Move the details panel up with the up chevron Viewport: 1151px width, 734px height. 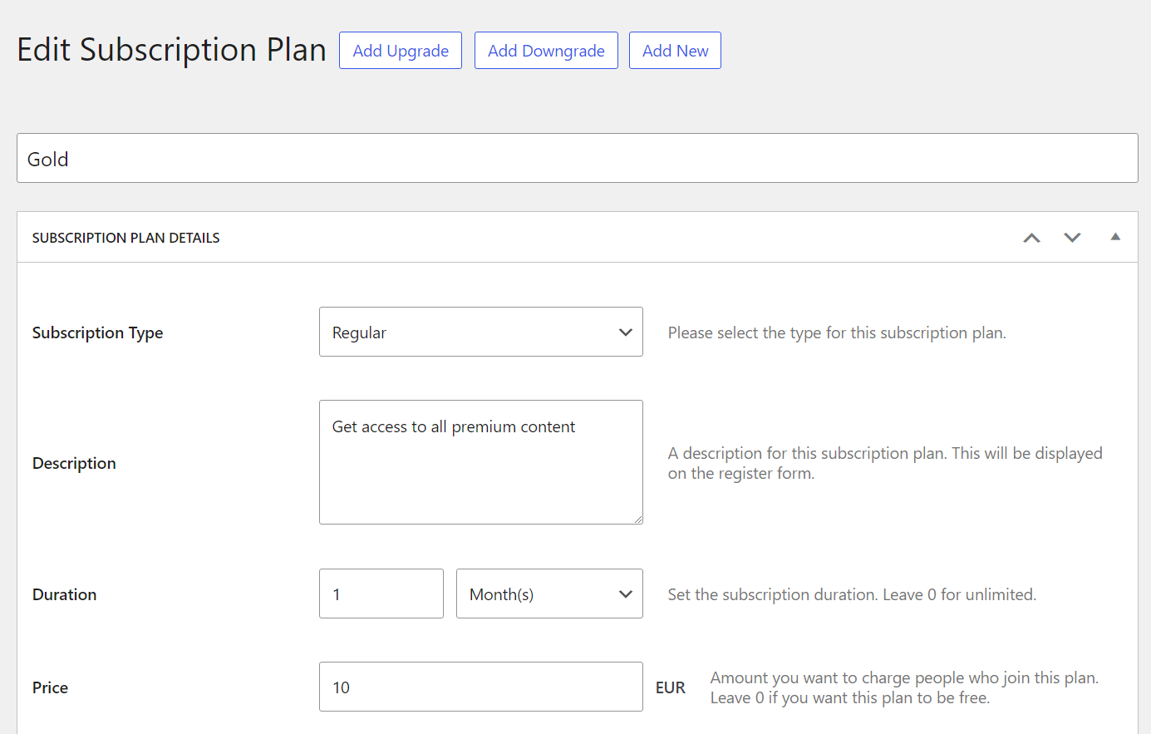pyautogui.click(x=1031, y=238)
